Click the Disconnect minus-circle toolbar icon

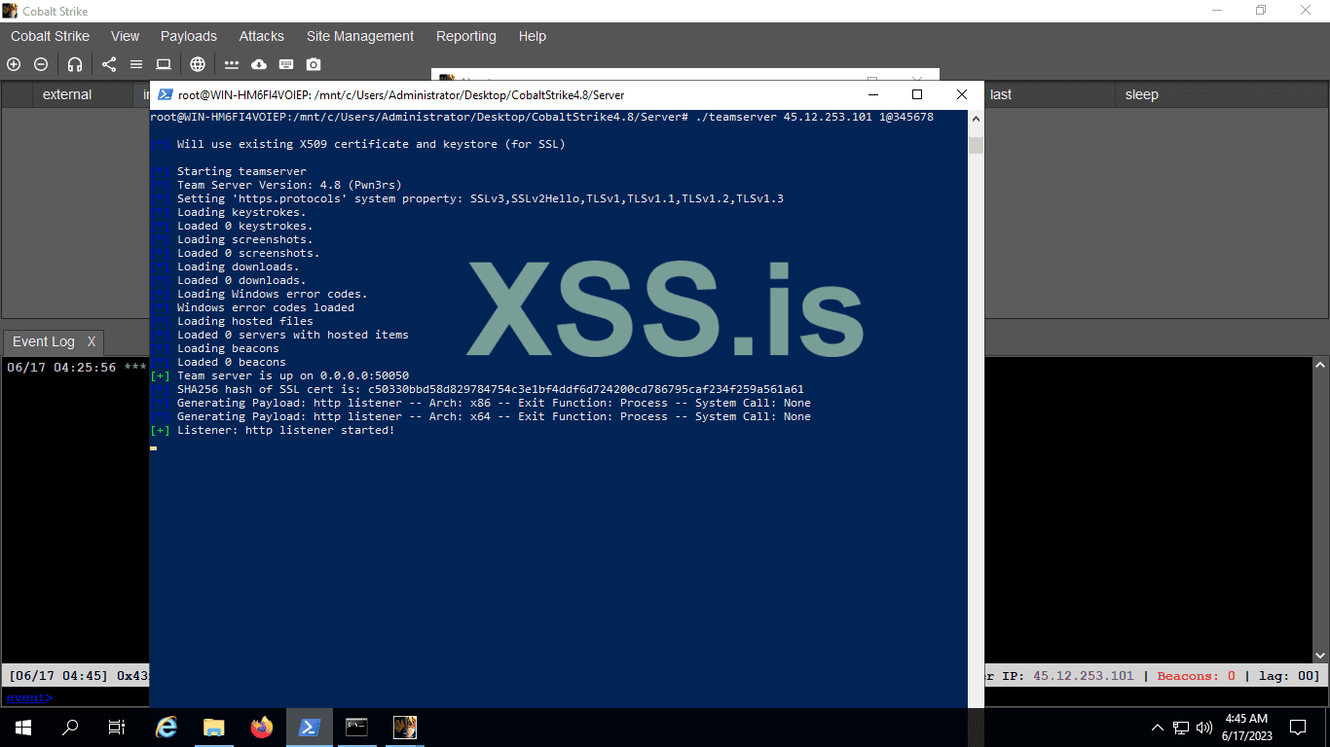pyautogui.click(x=41, y=64)
